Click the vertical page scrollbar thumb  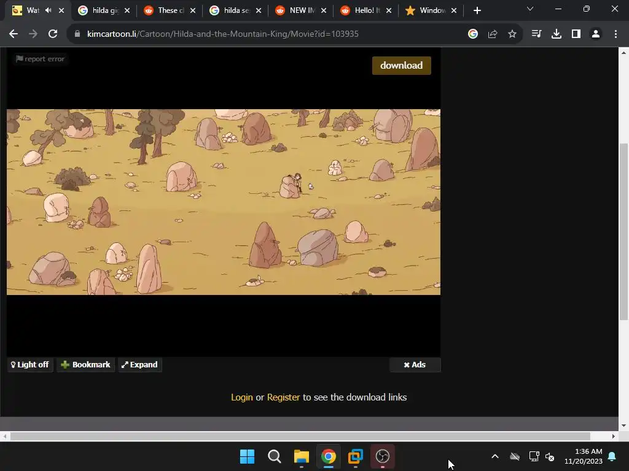click(623, 231)
